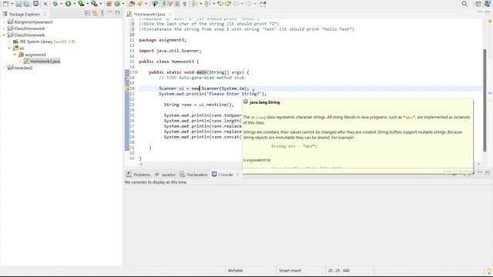Viewport: 493px width, 277px height.
Task: Toggle Block Selection Mode
Action: (x=177, y=4)
